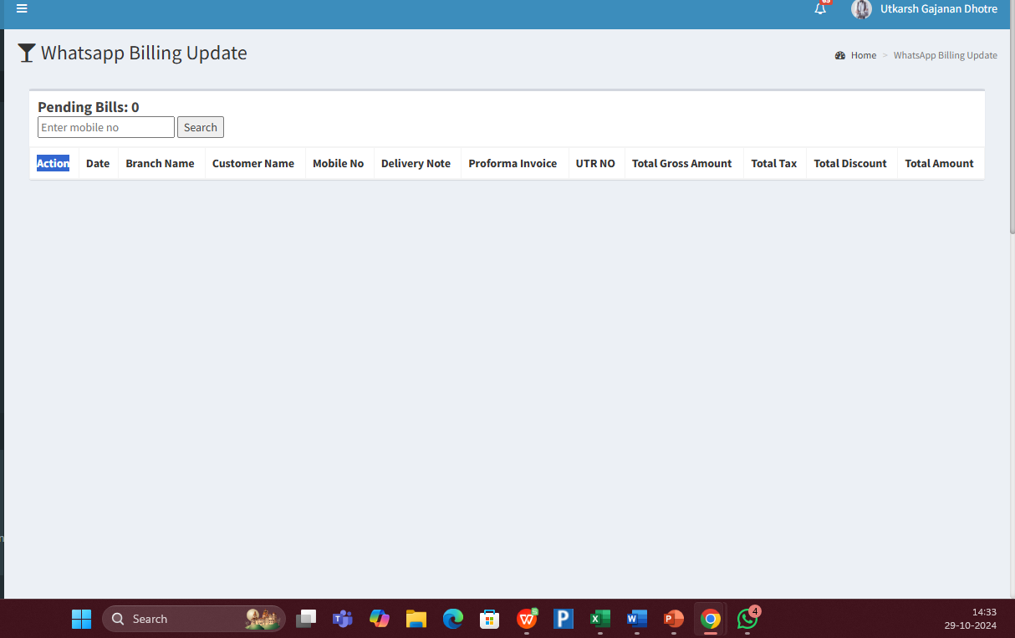Click the Action column header
The height and width of the screenshot is (638, 1015).
[x=53, y=163]
